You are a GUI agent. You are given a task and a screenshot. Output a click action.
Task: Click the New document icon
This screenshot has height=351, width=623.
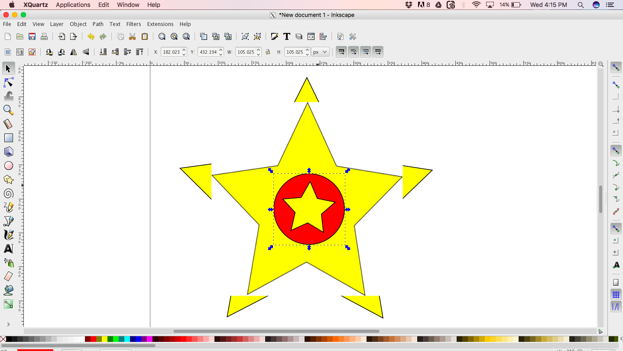[7, 36]
